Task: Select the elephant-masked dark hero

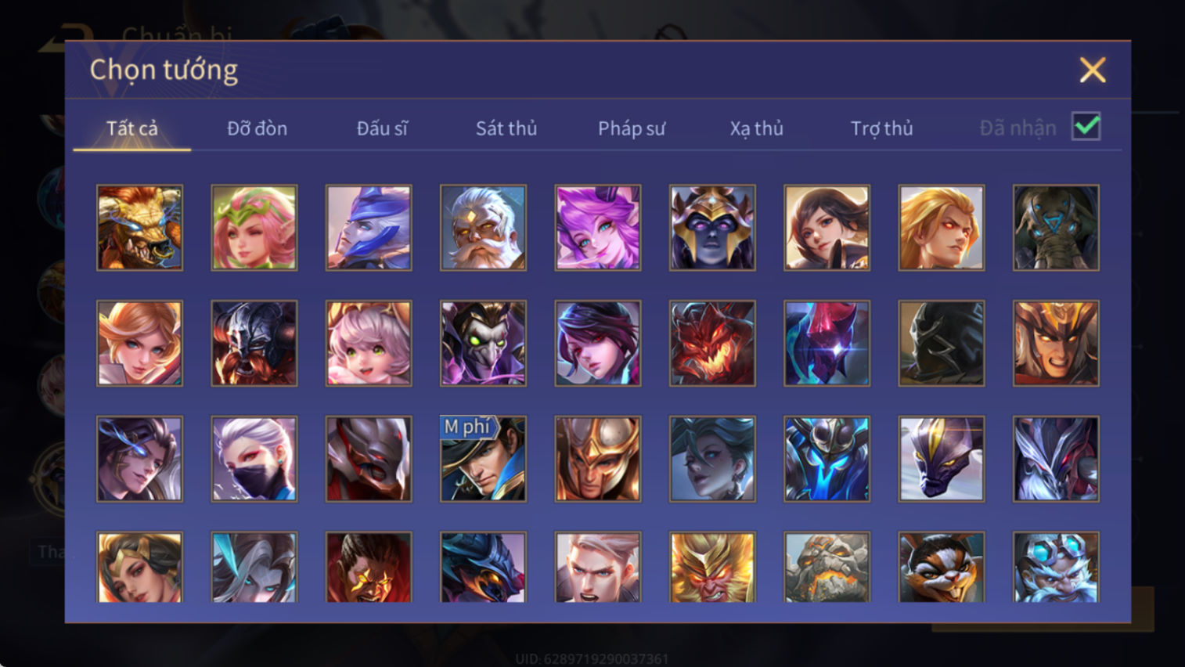Action: (1056, 228)
